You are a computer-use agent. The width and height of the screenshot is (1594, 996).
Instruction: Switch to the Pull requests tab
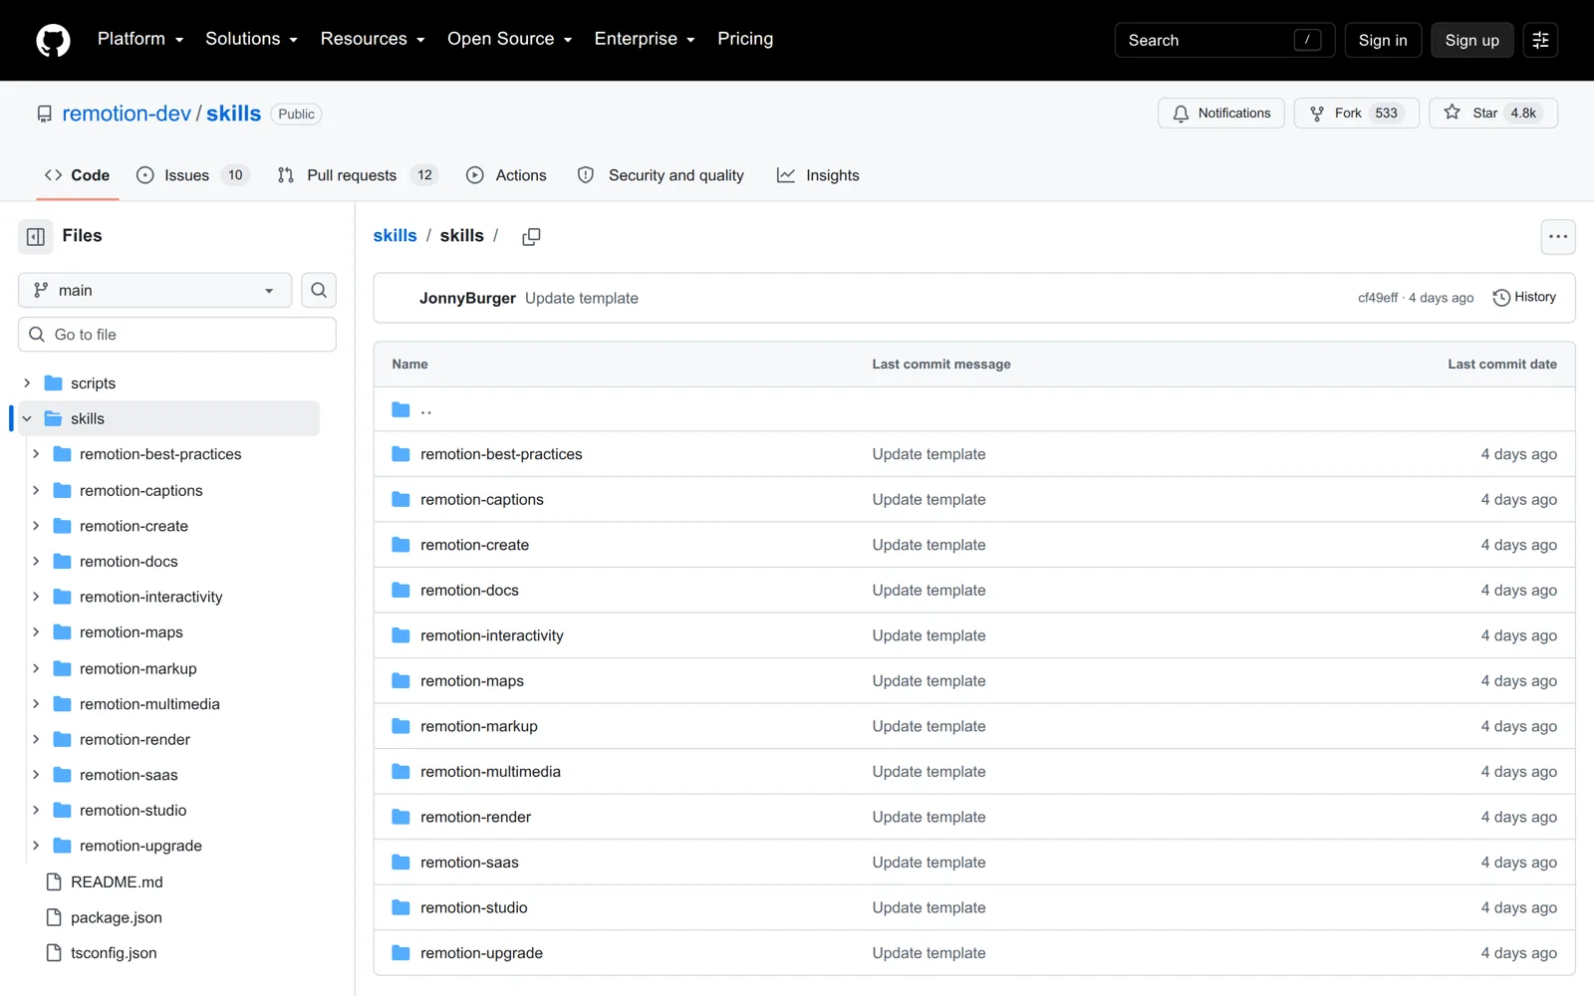(358, 175)
